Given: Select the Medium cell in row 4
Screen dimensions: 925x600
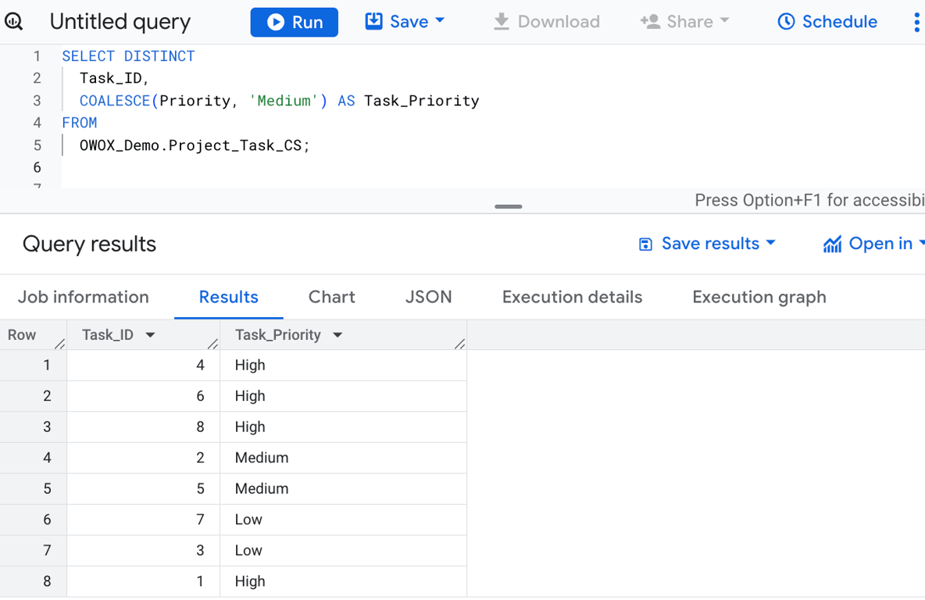Looking at the screenshot, I should tap(343, 458).
